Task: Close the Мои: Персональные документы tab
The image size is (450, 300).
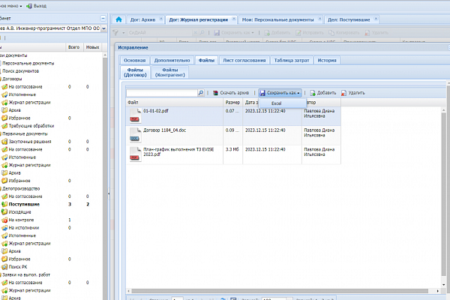Action: [319, 19]
